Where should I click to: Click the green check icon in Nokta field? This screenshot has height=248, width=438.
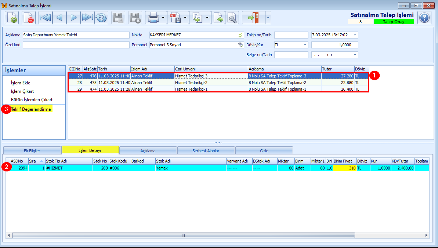click(240, 35)
